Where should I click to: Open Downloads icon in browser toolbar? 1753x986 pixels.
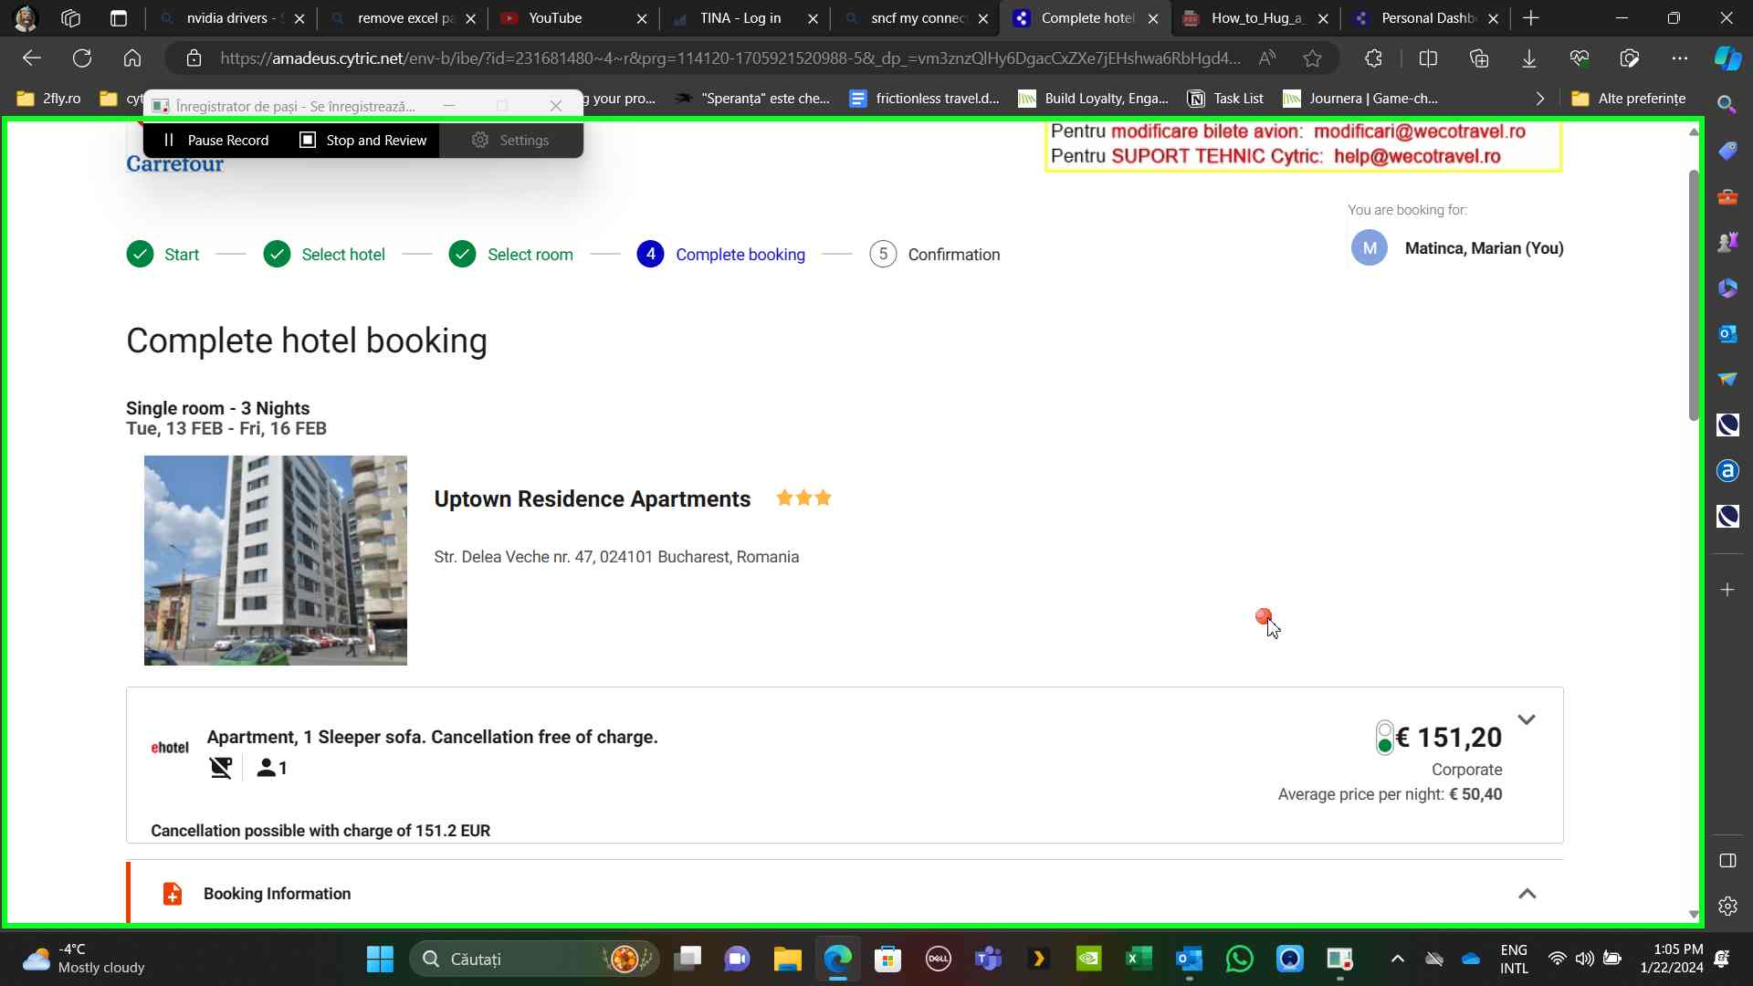pos(1528,58)
